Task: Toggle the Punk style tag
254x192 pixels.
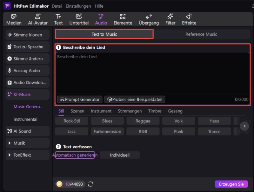Action: 178,132
